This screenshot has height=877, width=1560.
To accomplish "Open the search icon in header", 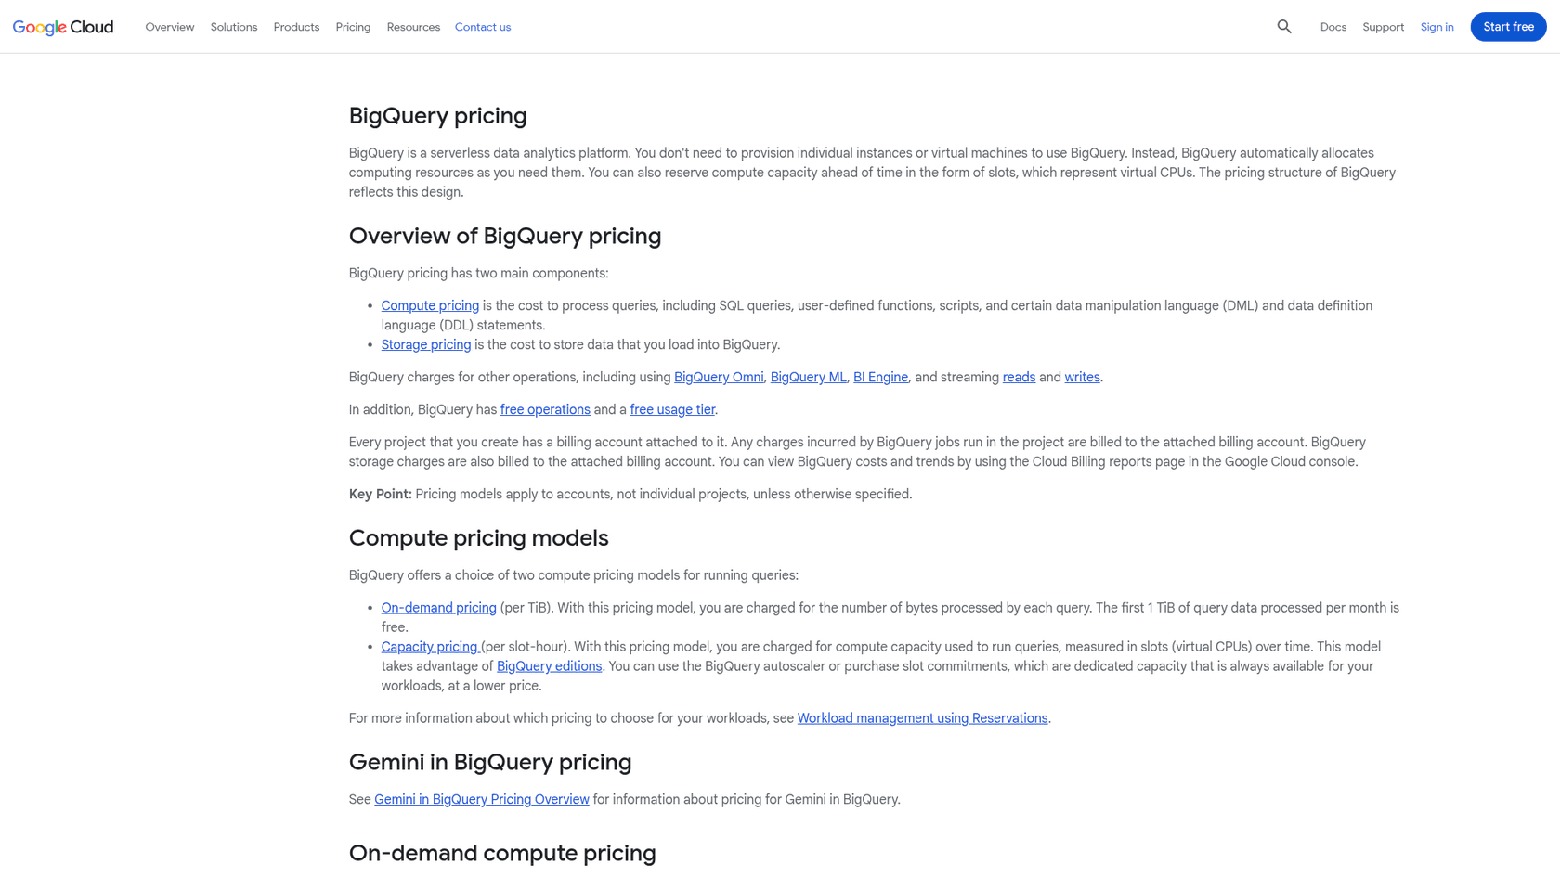I will pyautogui.click(x=1284, y=27).
